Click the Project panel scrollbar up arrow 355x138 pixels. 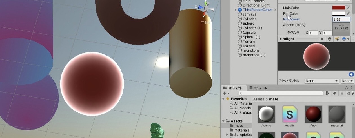(353, 104)
